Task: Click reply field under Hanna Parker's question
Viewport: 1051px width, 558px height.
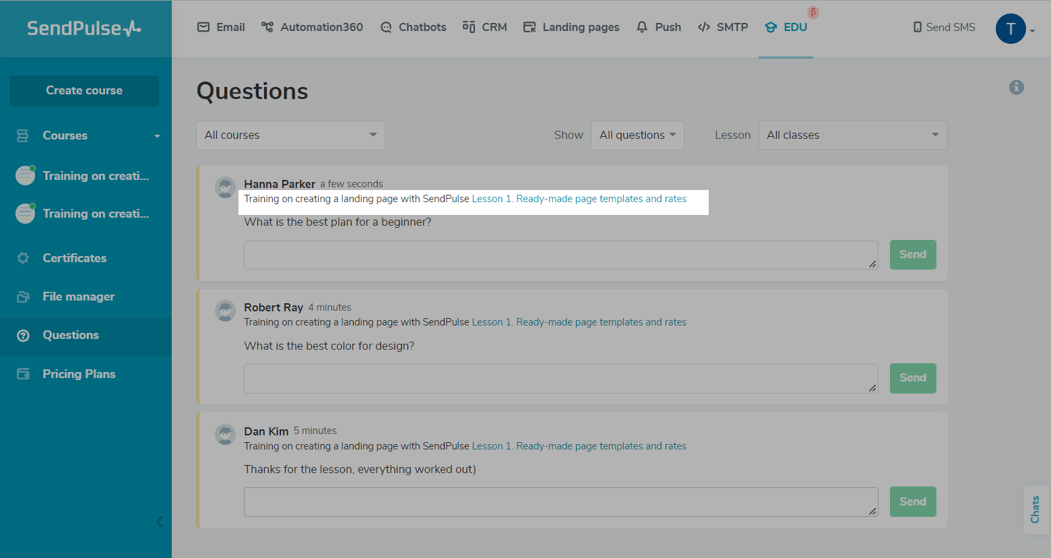Action: click(x=561, y=255)
